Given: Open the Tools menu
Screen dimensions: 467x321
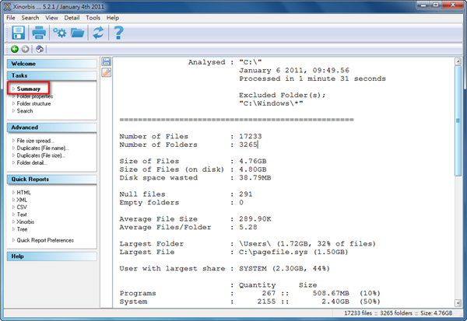Looking at the screenshot, I should pos(93,17).
